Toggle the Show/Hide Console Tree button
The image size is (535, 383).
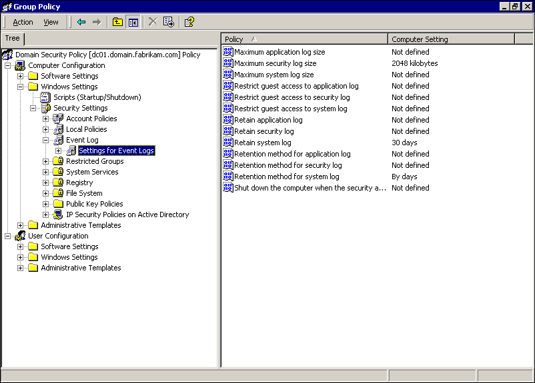pyautogui.click(x=133, y=22)
